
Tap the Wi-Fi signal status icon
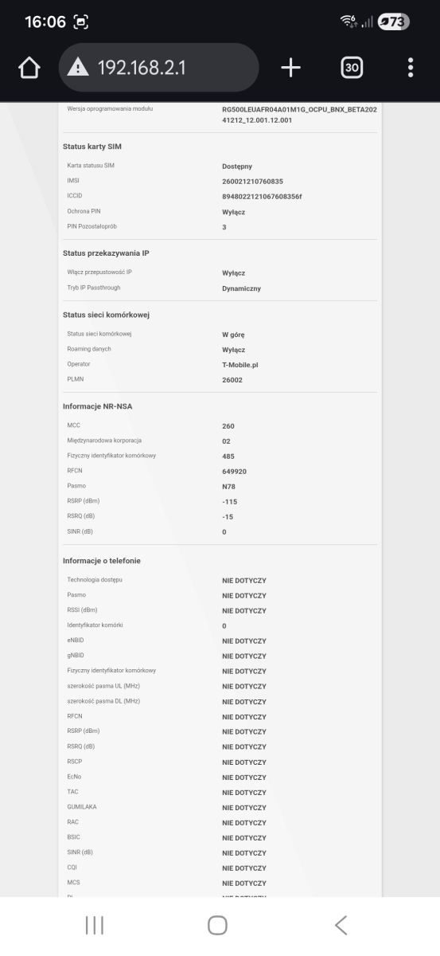tap(348, 22)
